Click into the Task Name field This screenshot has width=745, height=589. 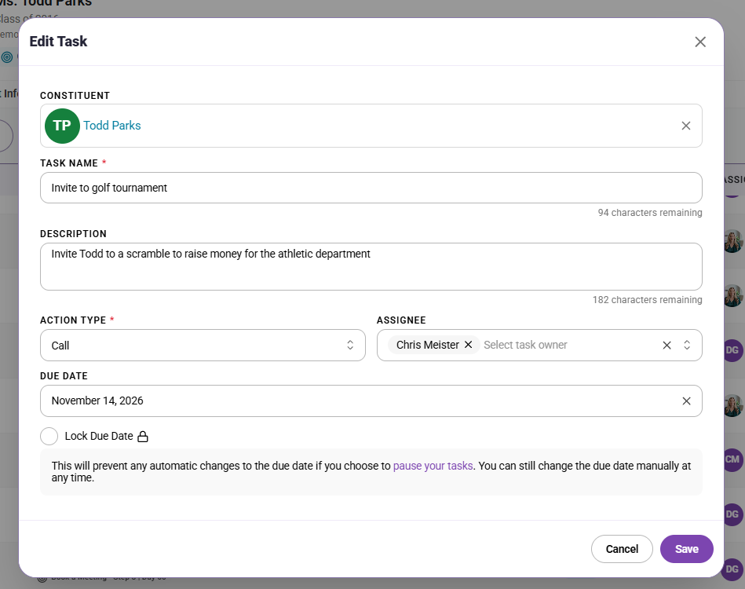coord(371,188)
